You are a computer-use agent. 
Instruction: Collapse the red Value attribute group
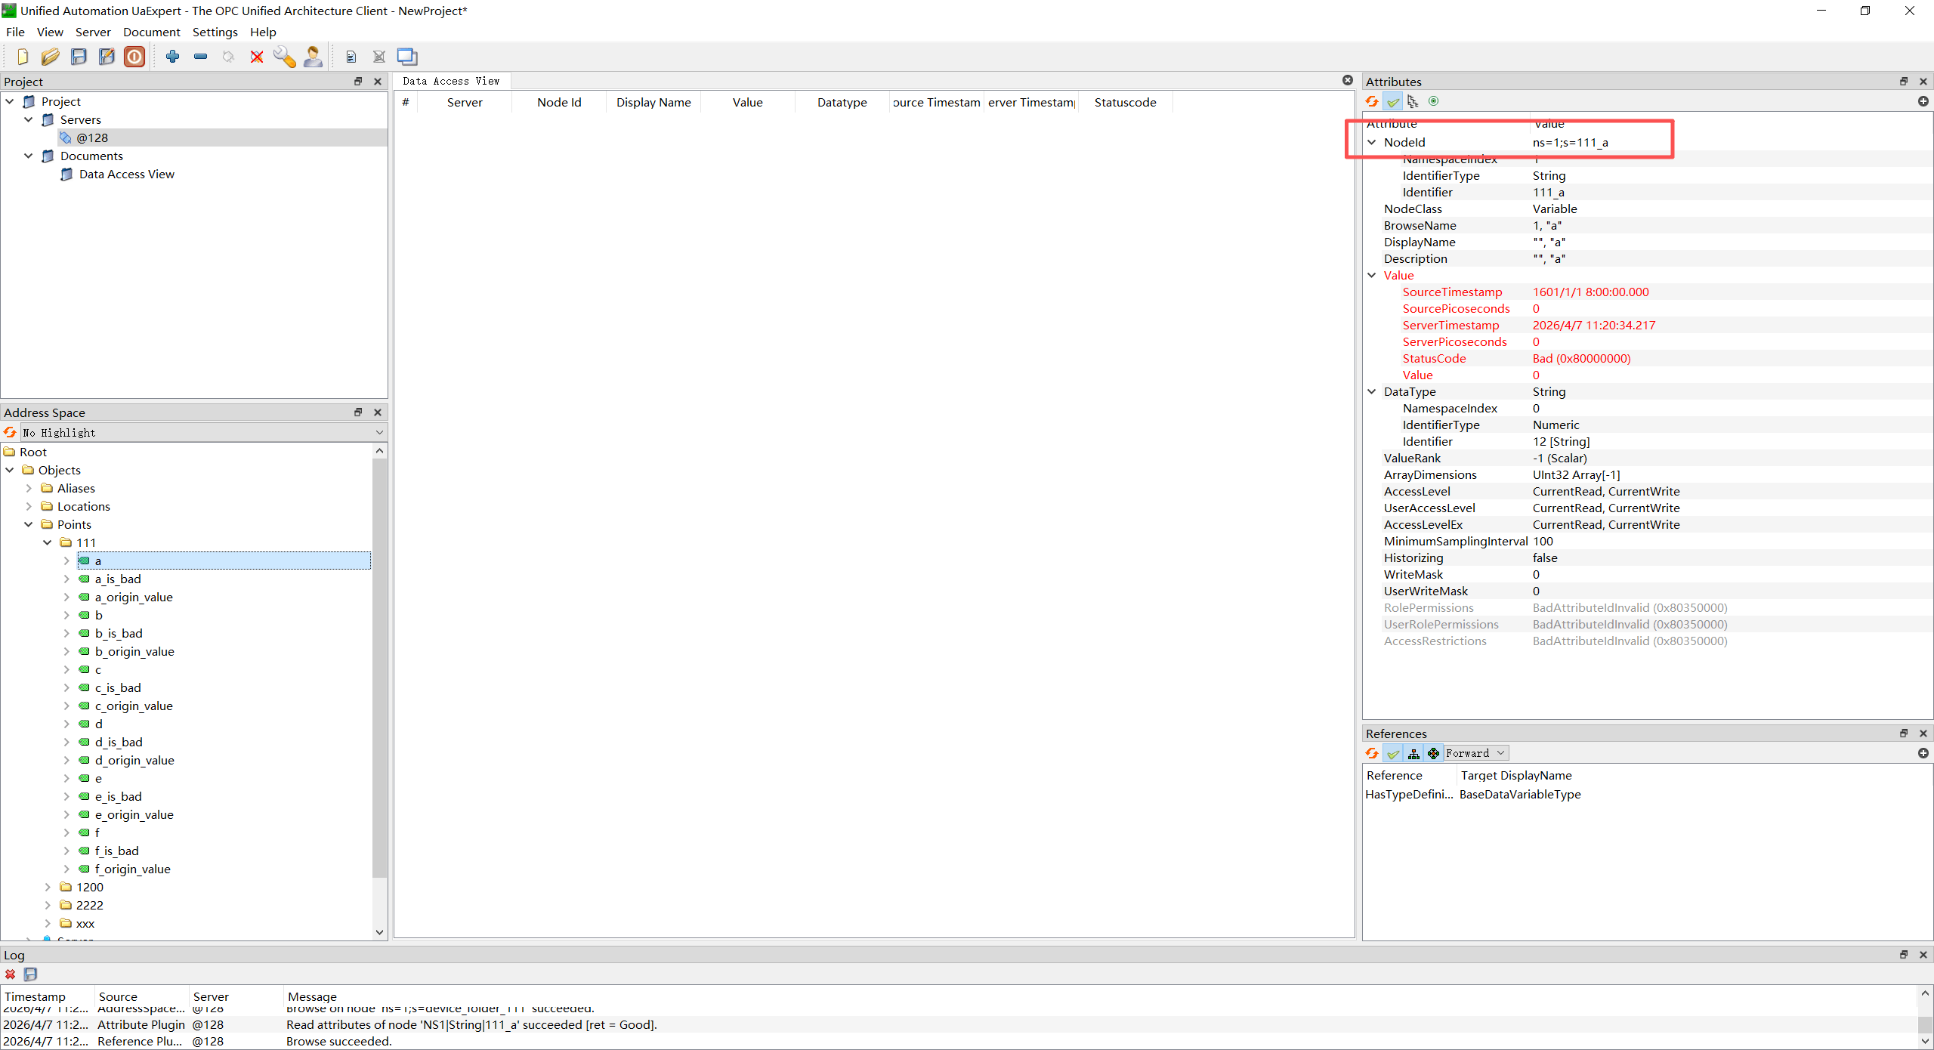click(x=1372, y=275)
